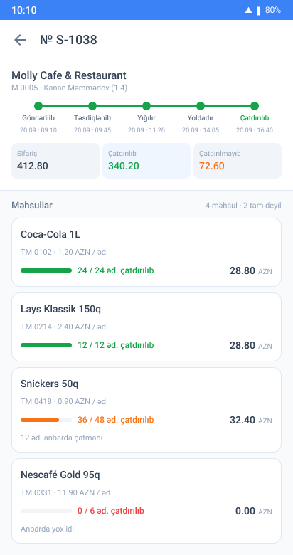Screen dimensions: 293x555
Task: Open the Coca-Cola 1L product card
Action: [146, 253]
